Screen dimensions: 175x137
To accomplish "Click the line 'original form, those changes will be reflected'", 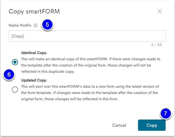I will [70, 99].
